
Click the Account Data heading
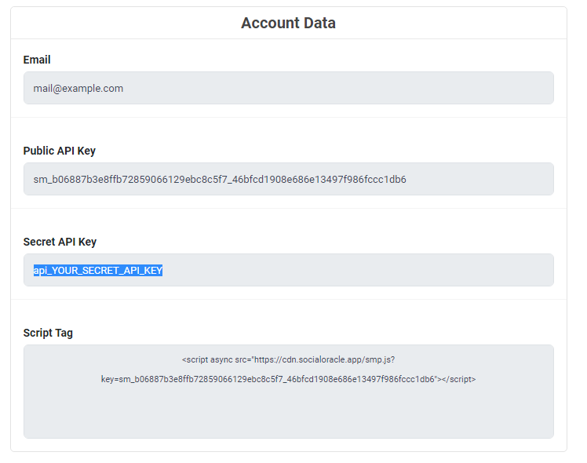pyautogui.click(x=288, y=23)
